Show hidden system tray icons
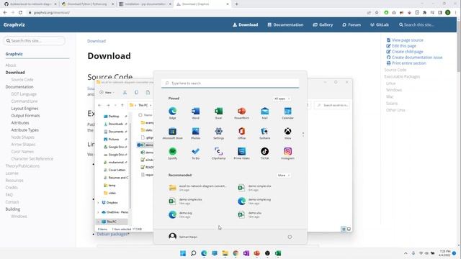 406,253
